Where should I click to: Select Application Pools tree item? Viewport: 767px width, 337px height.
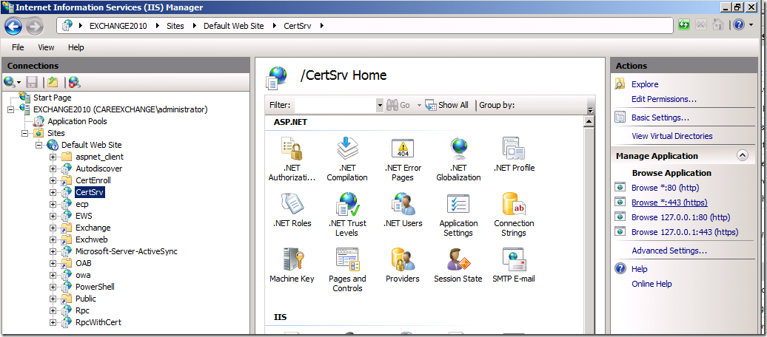pos(77,121)
